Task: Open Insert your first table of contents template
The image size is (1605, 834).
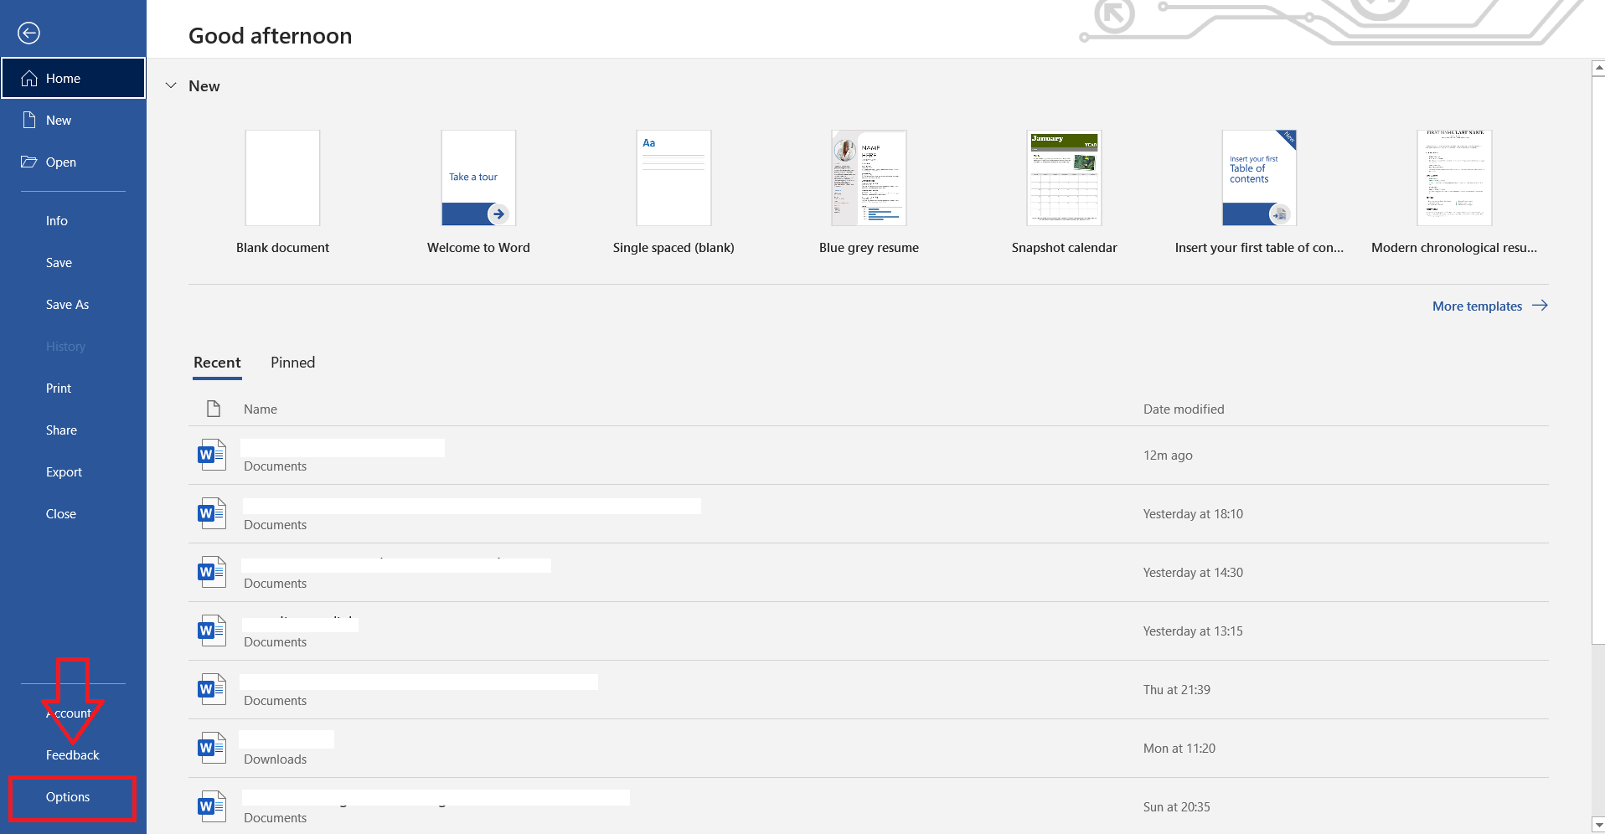Action: pyautogui.click(x=1259, y=193)
